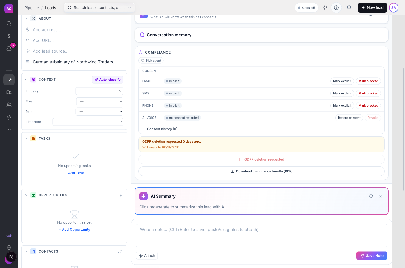405x268 pixels.
Task: Dismiss the AI Summary card
Action: click(x=381, y=196)
